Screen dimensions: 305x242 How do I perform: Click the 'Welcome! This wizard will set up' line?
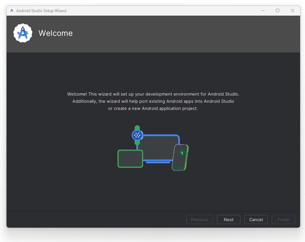pos(153,94)
